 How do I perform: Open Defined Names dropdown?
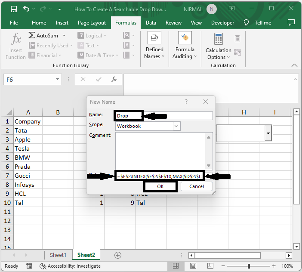pyautogui.click(x=154, y=46)
